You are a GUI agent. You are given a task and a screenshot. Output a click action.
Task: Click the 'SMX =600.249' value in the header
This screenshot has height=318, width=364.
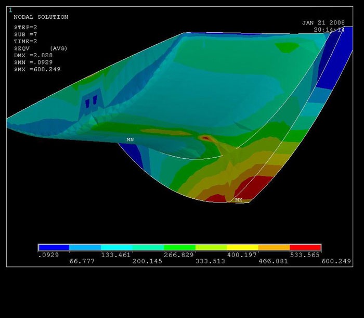click(x=37, y=69)
